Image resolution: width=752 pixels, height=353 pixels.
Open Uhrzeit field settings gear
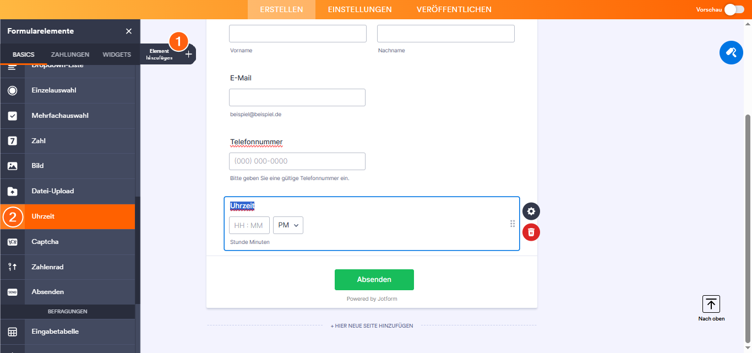pos(531,211)
